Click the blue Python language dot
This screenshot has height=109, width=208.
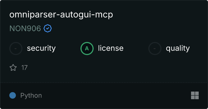point(13,95)
